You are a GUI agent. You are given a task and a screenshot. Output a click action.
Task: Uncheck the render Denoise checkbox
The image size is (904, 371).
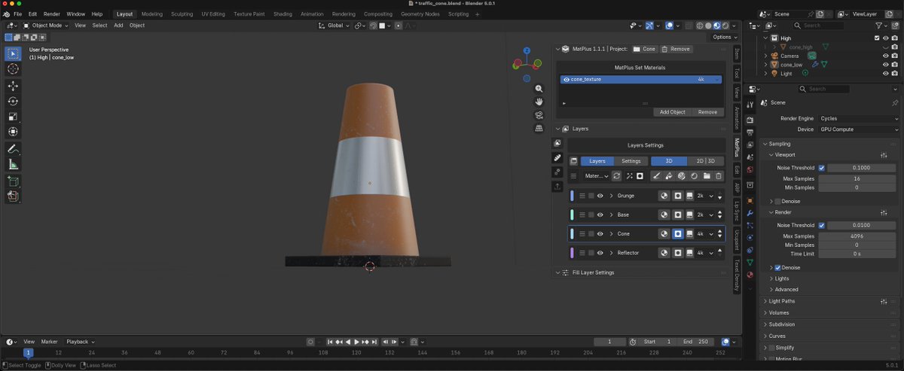pyautogui.click(x=777, y=268)
